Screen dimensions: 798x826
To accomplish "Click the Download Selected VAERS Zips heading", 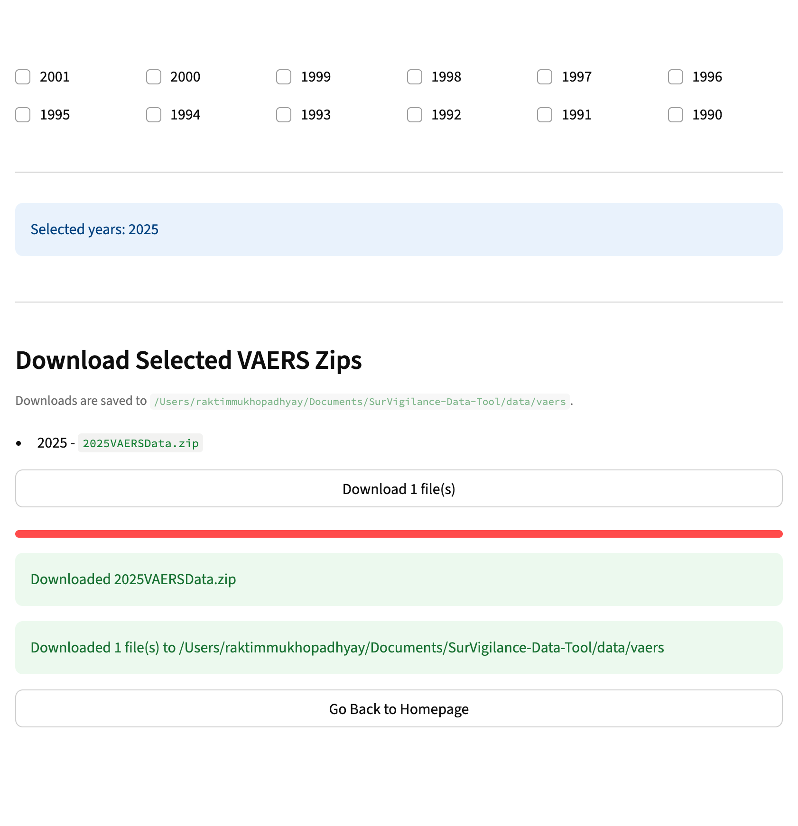I will coord(189,360).
